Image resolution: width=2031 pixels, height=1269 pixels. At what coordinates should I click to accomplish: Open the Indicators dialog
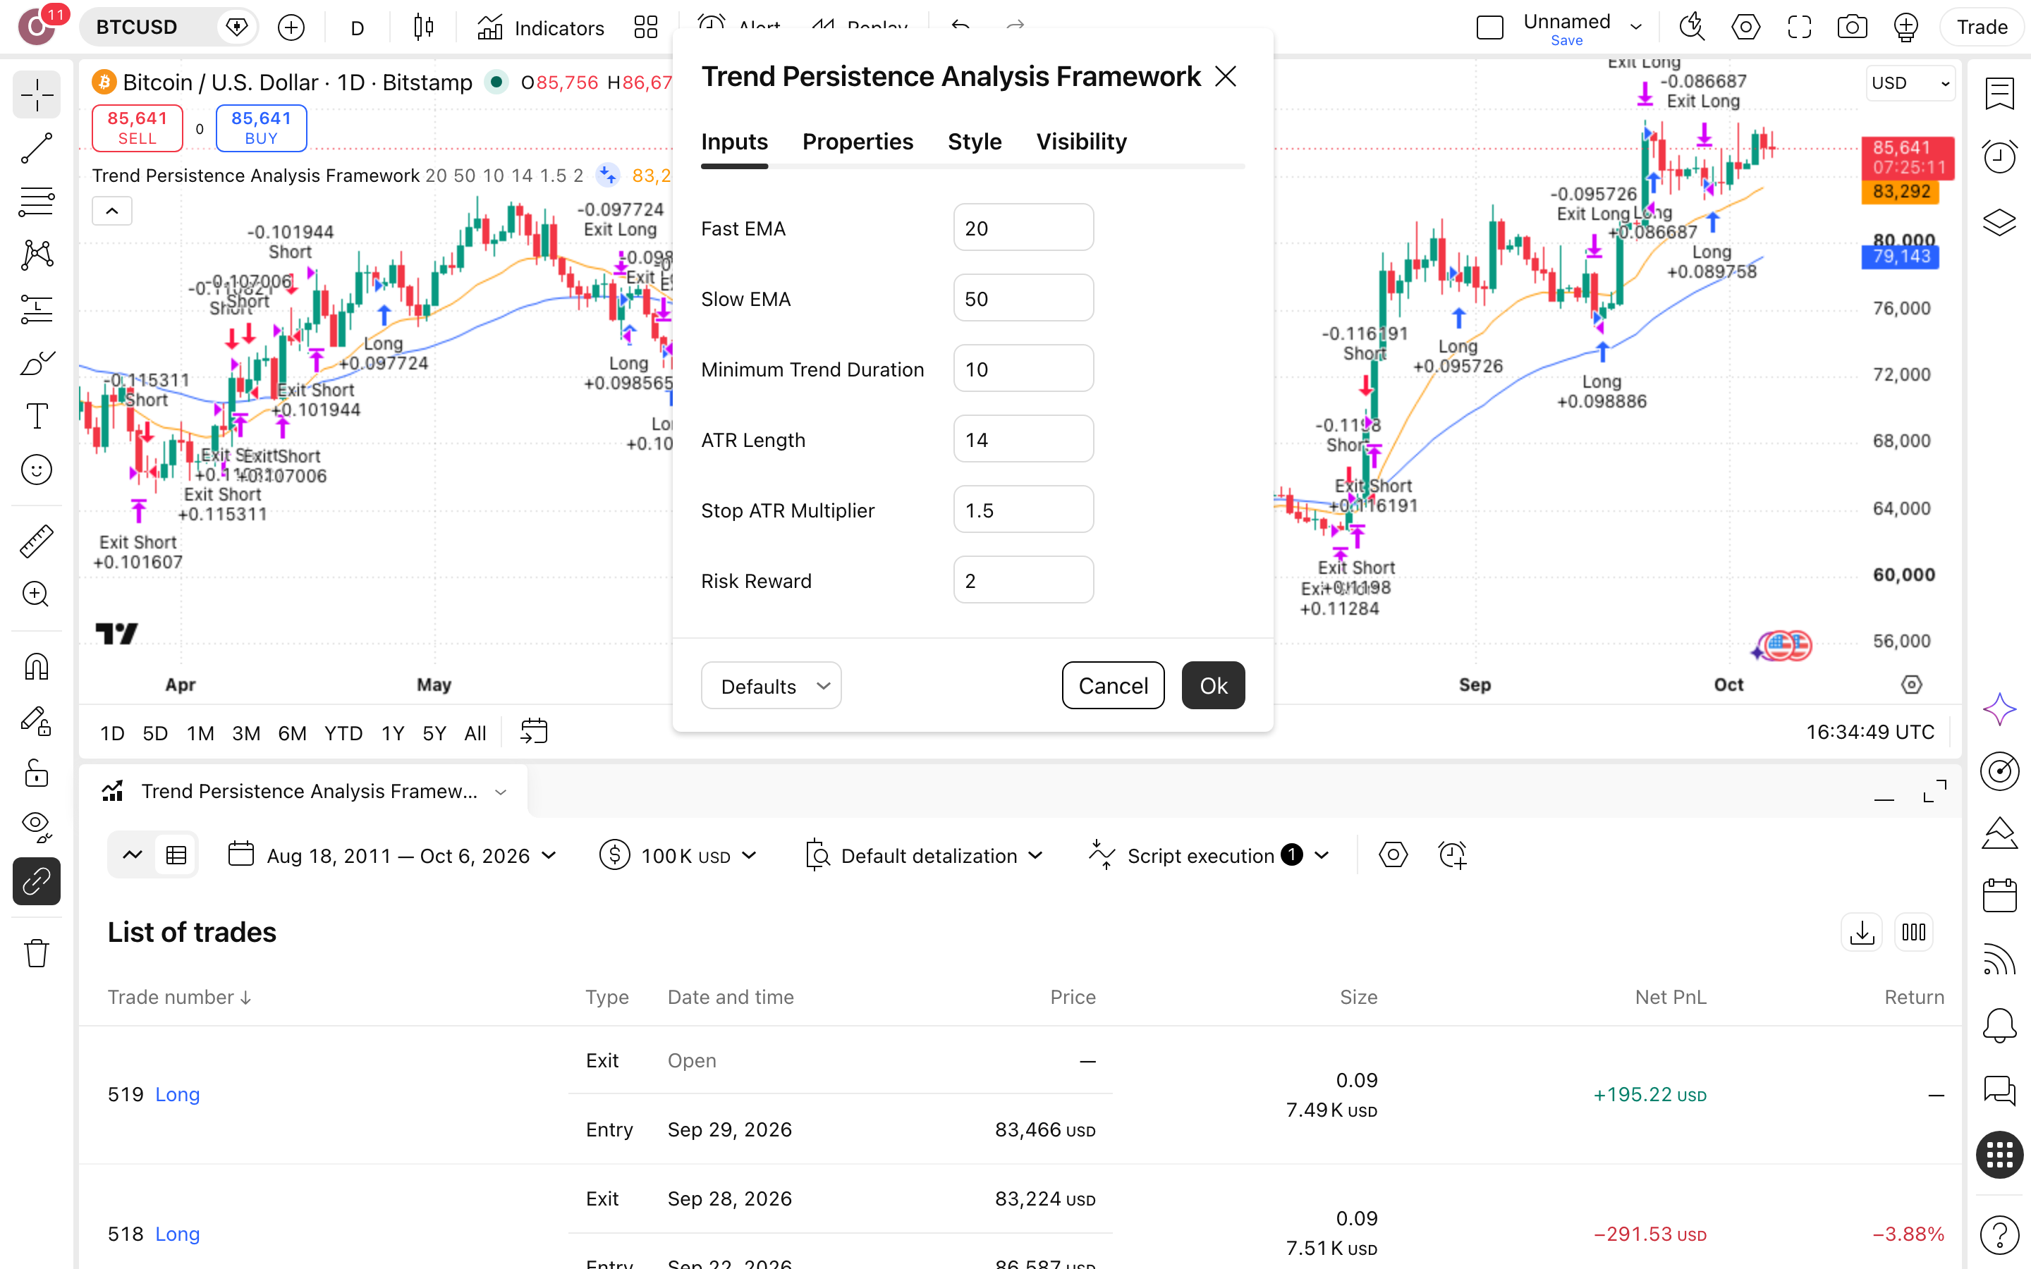tap(540, 27)
